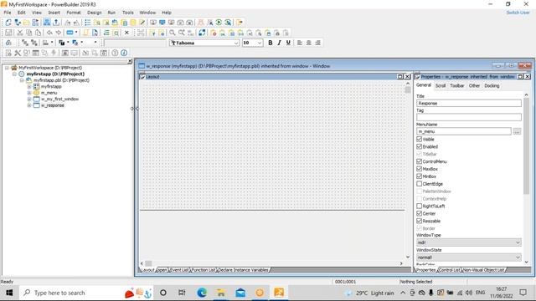
Task: Toggle Underline text formatting
Action: [x=288, y=43]
